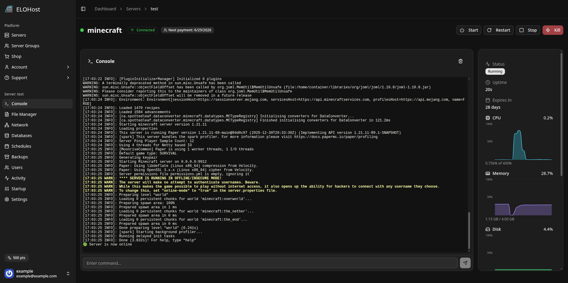Click the Backups archive icon
568x283 pixels.
7,157
